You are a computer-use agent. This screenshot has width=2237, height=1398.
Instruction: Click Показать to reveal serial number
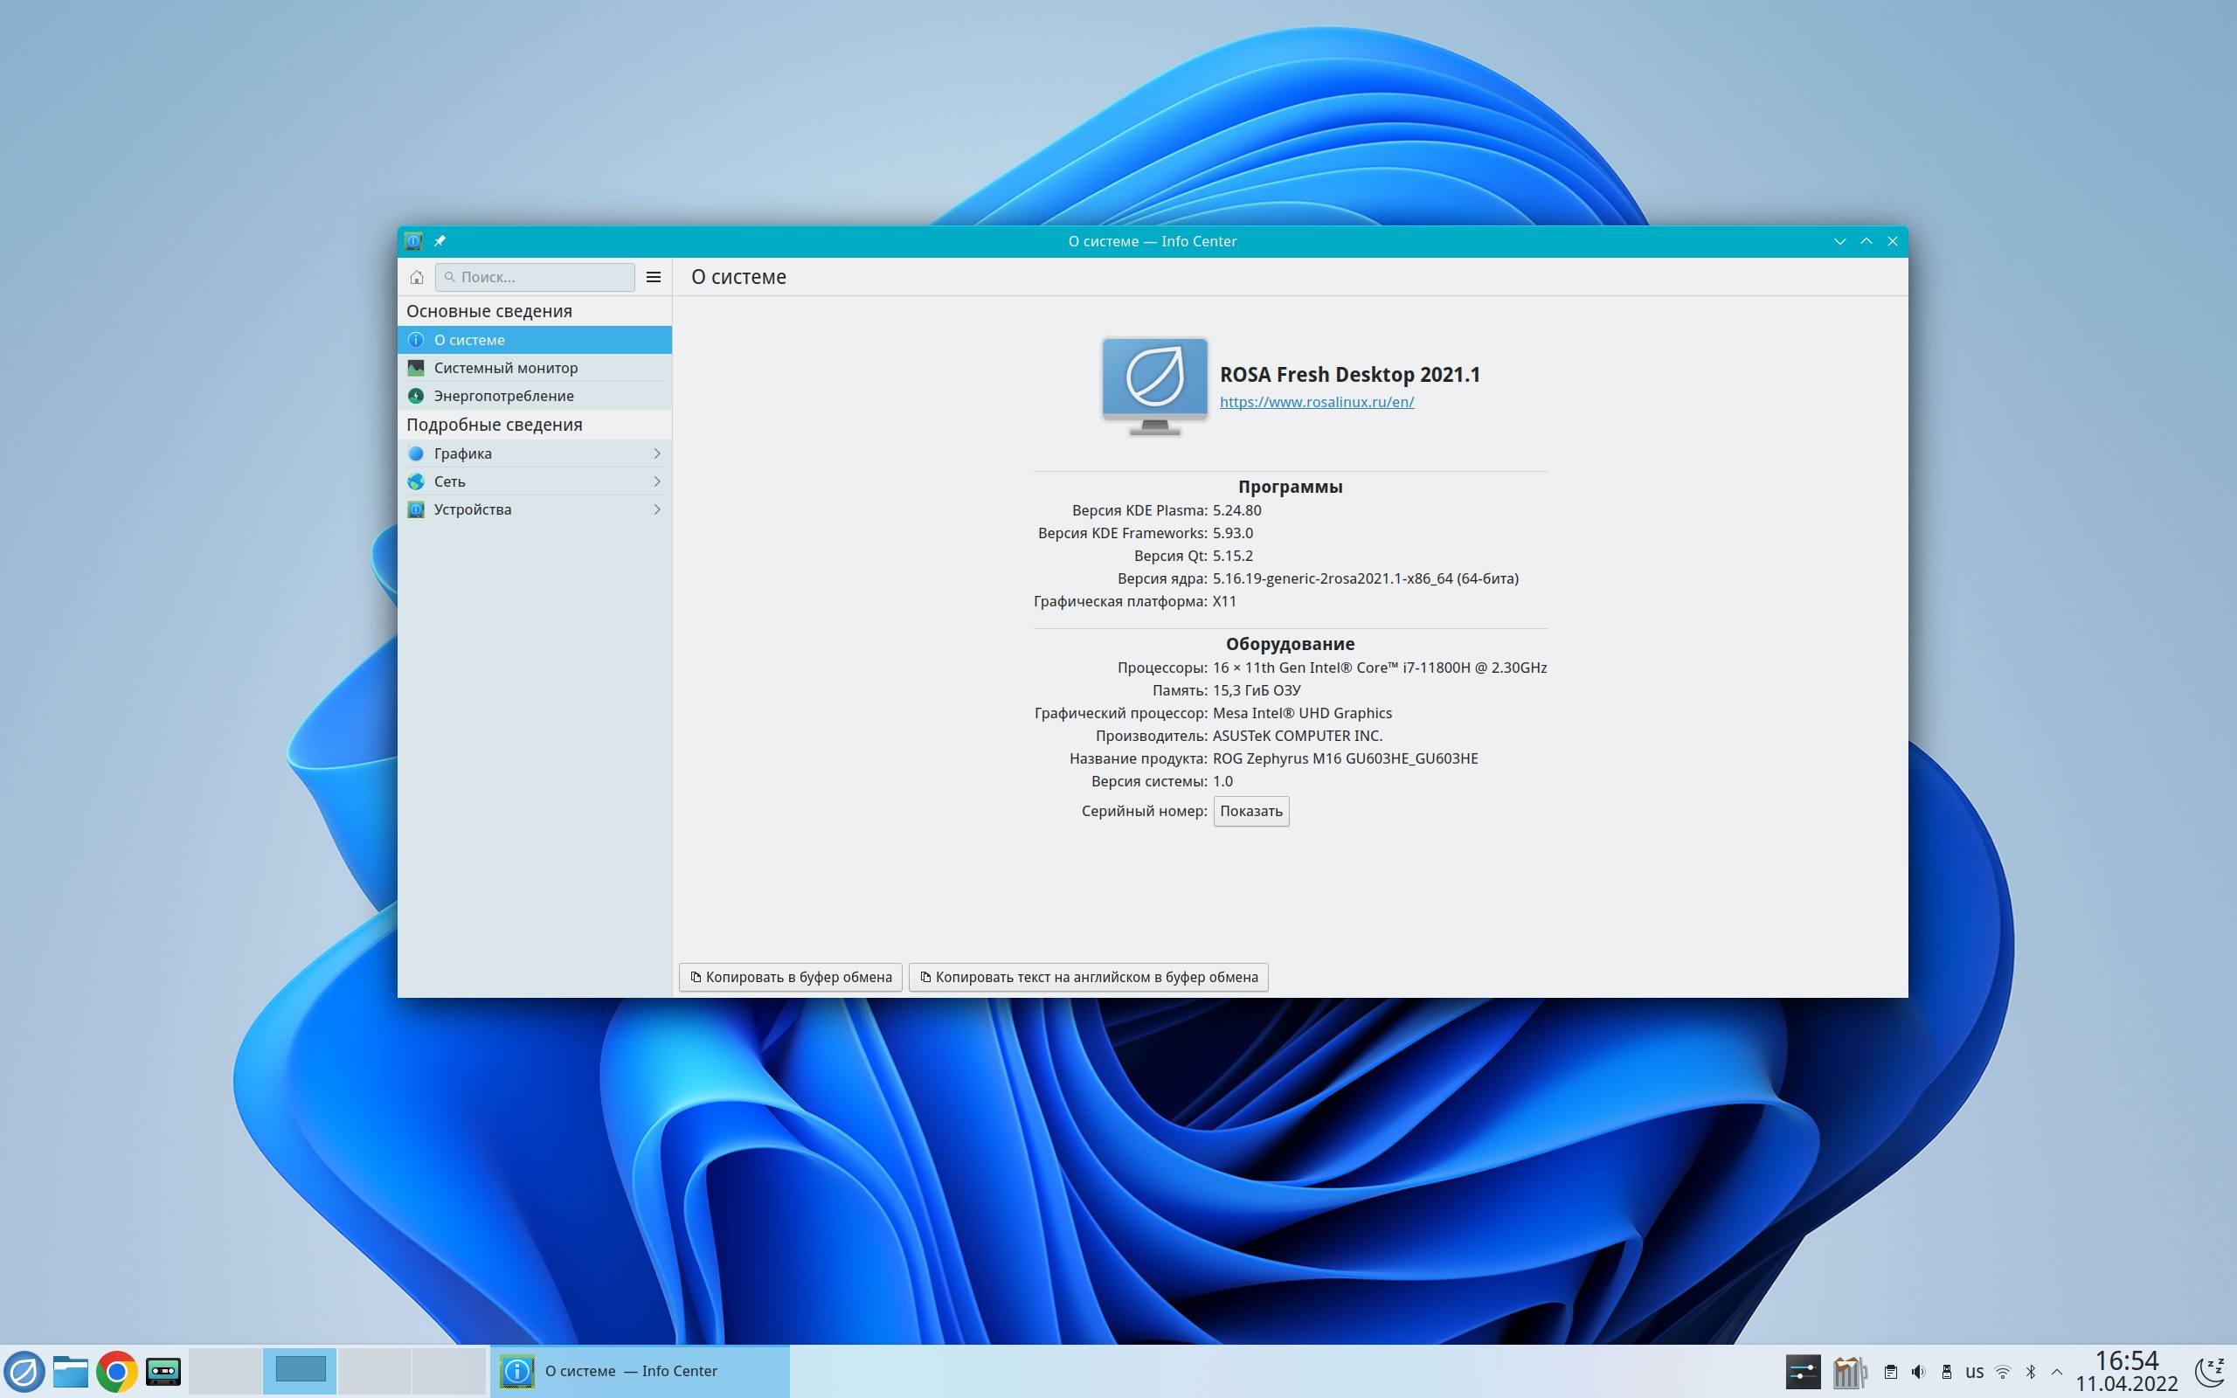1250,811
